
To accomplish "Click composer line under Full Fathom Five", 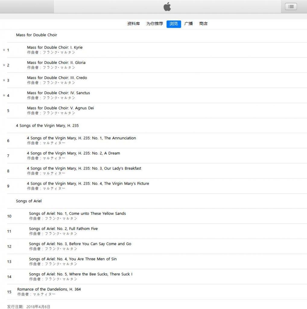I will (53, 234).
